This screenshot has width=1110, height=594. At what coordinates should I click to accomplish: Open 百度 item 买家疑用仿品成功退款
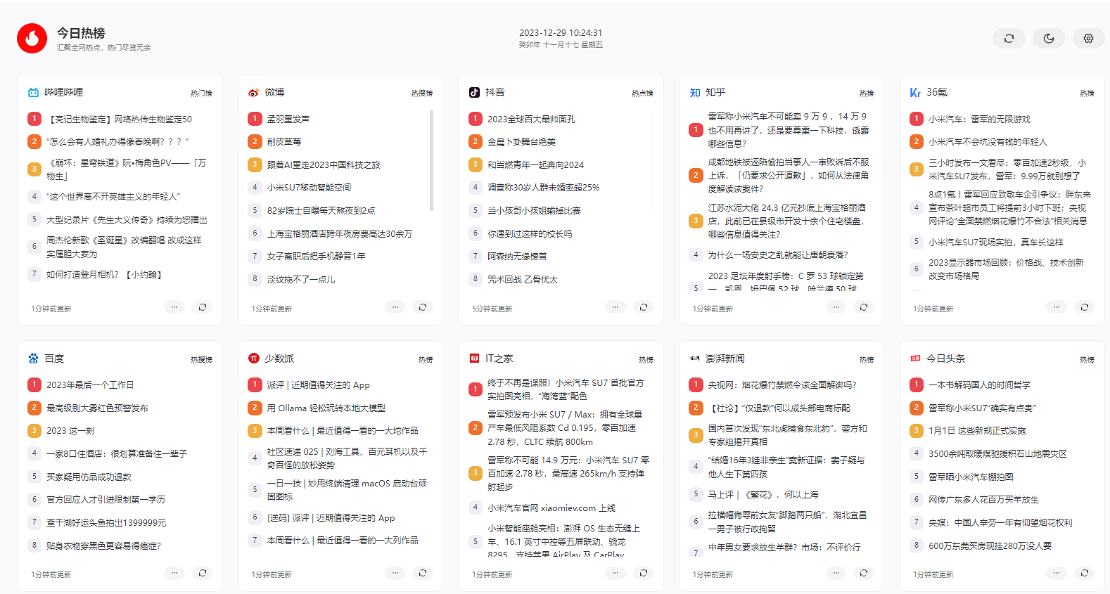(x=89, y=477)
